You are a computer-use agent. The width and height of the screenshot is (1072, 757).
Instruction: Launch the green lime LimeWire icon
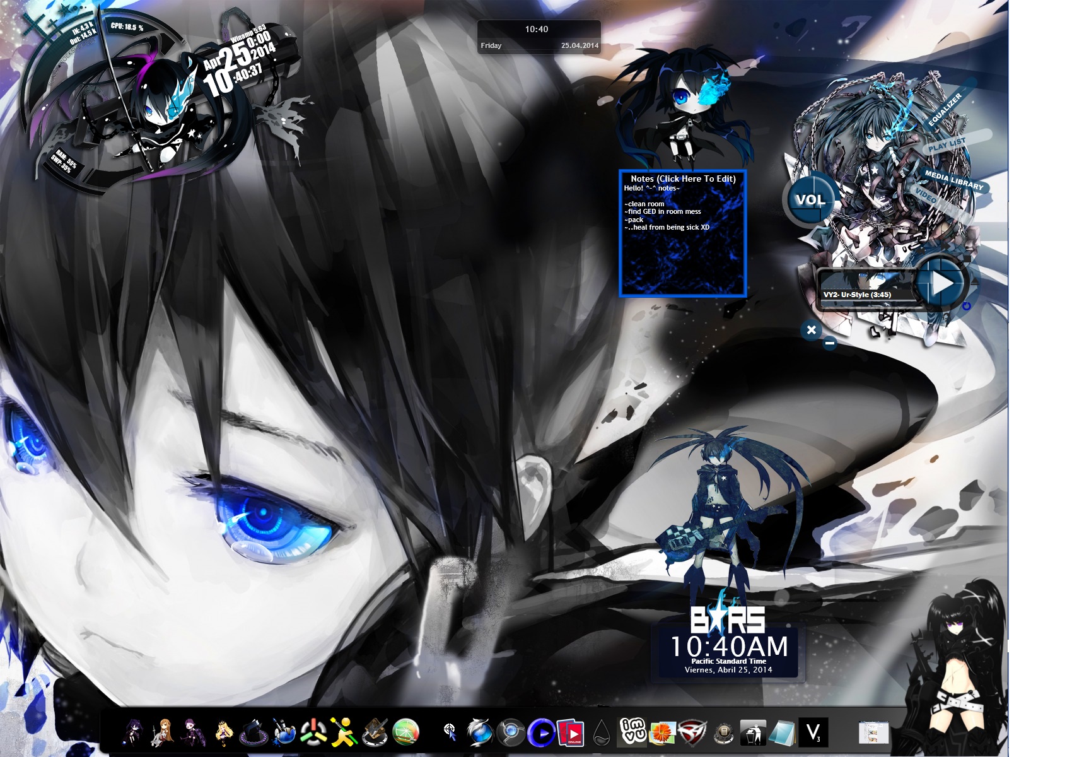point(406,732)
